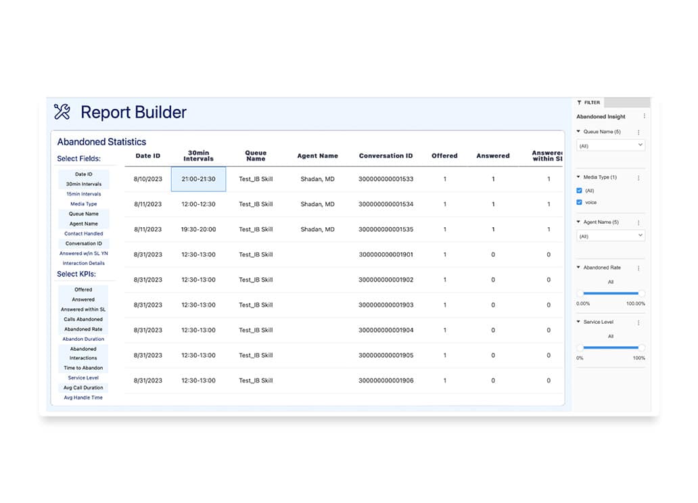
Task: Click the Report Builder wrench icon
Action: (x=62, y=112)
